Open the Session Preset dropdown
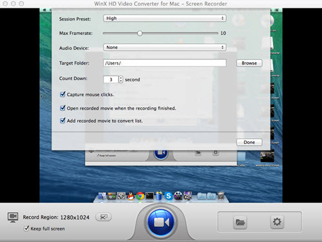This screenshot has height=242, width=322. click(165, 18)
